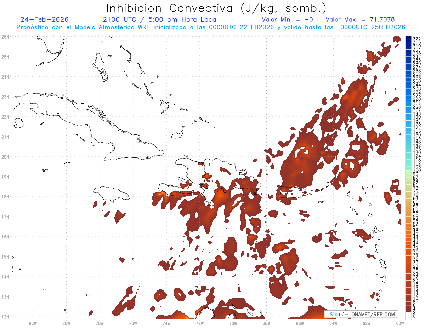Click the "68W" longitude axis label
The image size is (425, 328).
(x=266, y=323)
